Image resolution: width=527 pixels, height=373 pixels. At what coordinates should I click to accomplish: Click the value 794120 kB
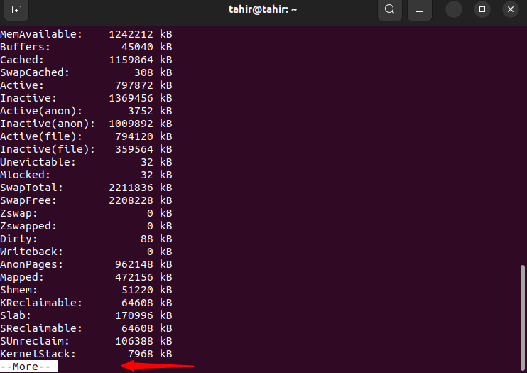tap(144, 136)
